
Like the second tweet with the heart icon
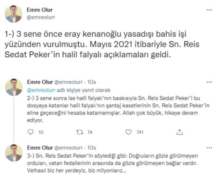click(x=129, y=132)
